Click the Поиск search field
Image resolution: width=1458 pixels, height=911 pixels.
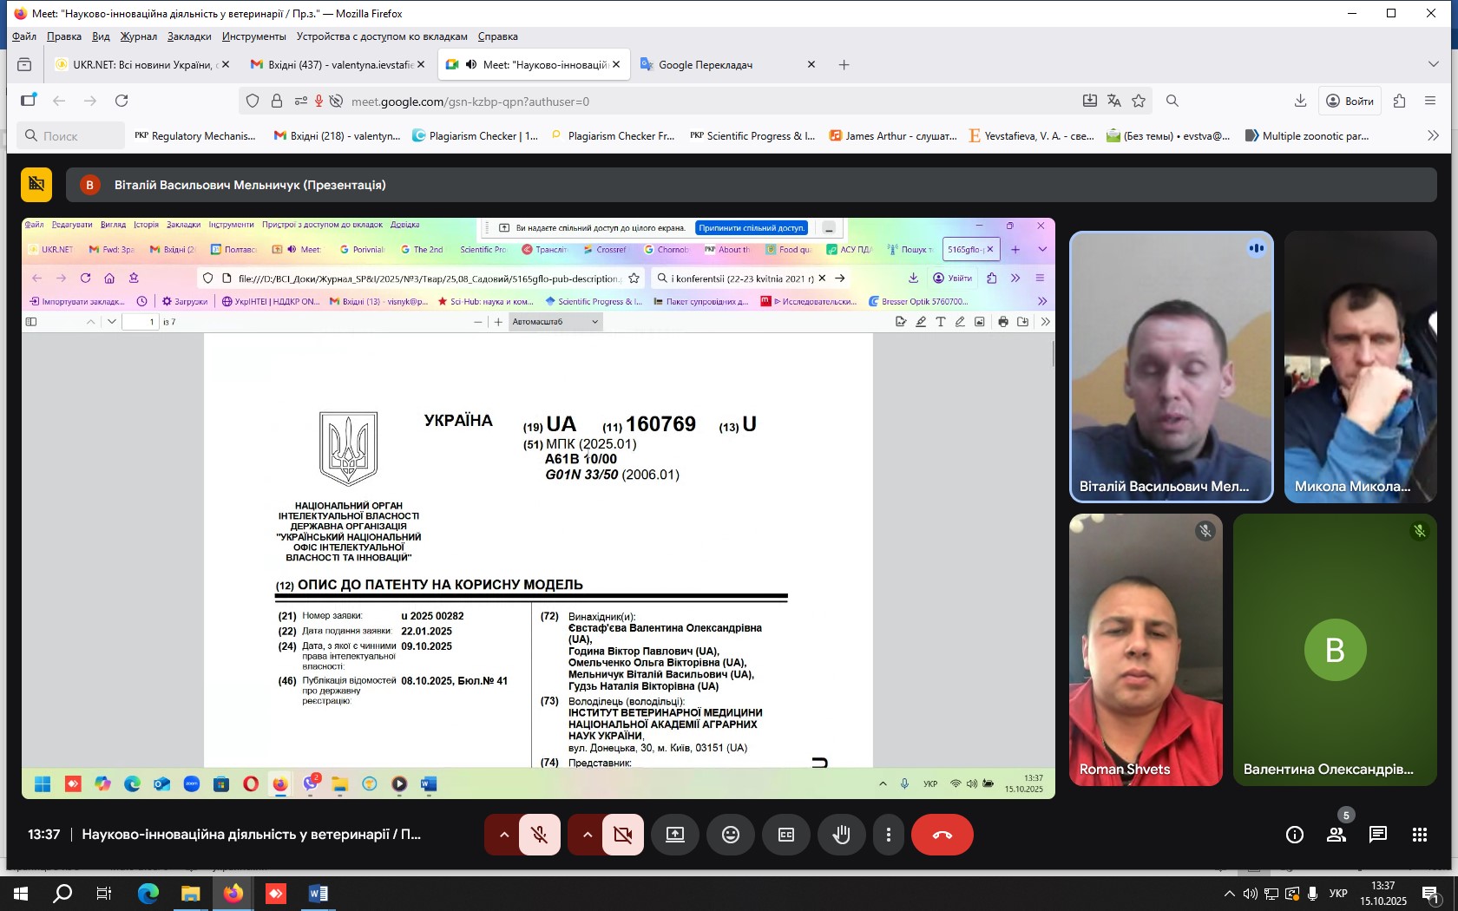tap(71, 135)
